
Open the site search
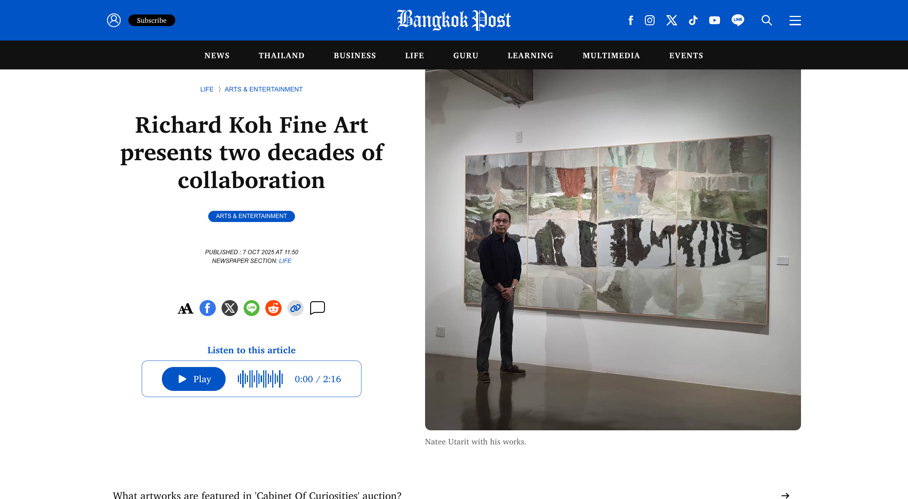pos(766,20)
